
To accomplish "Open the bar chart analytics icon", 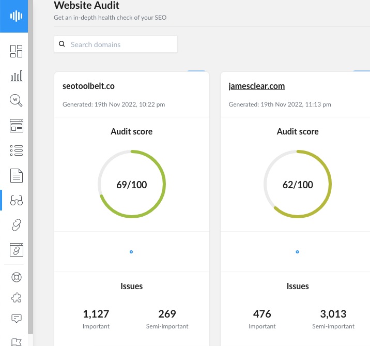I will click(x=17, y=76).
